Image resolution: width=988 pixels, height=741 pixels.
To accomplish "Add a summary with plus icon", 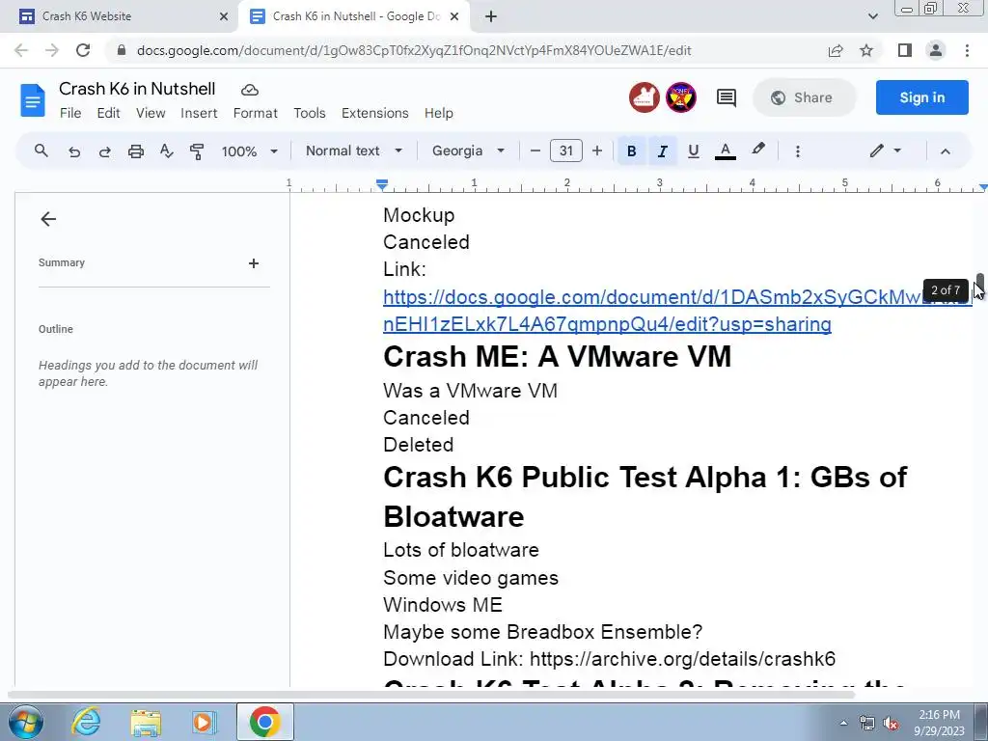I will 254,263.
